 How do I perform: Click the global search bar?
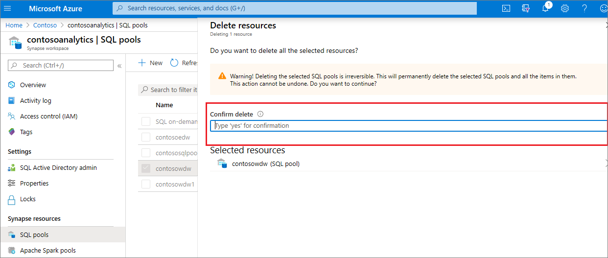click(x=295, y=8)
